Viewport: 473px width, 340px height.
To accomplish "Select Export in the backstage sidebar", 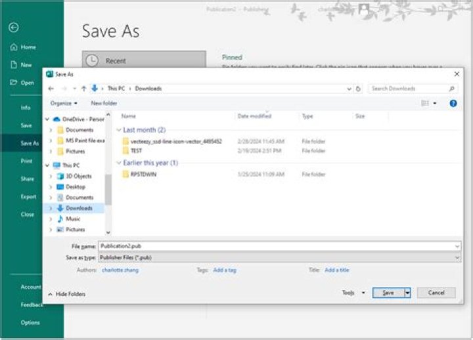I will (28, 197).
